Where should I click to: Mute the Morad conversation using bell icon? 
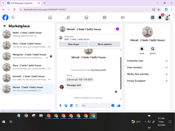click(x=142, y=49)
